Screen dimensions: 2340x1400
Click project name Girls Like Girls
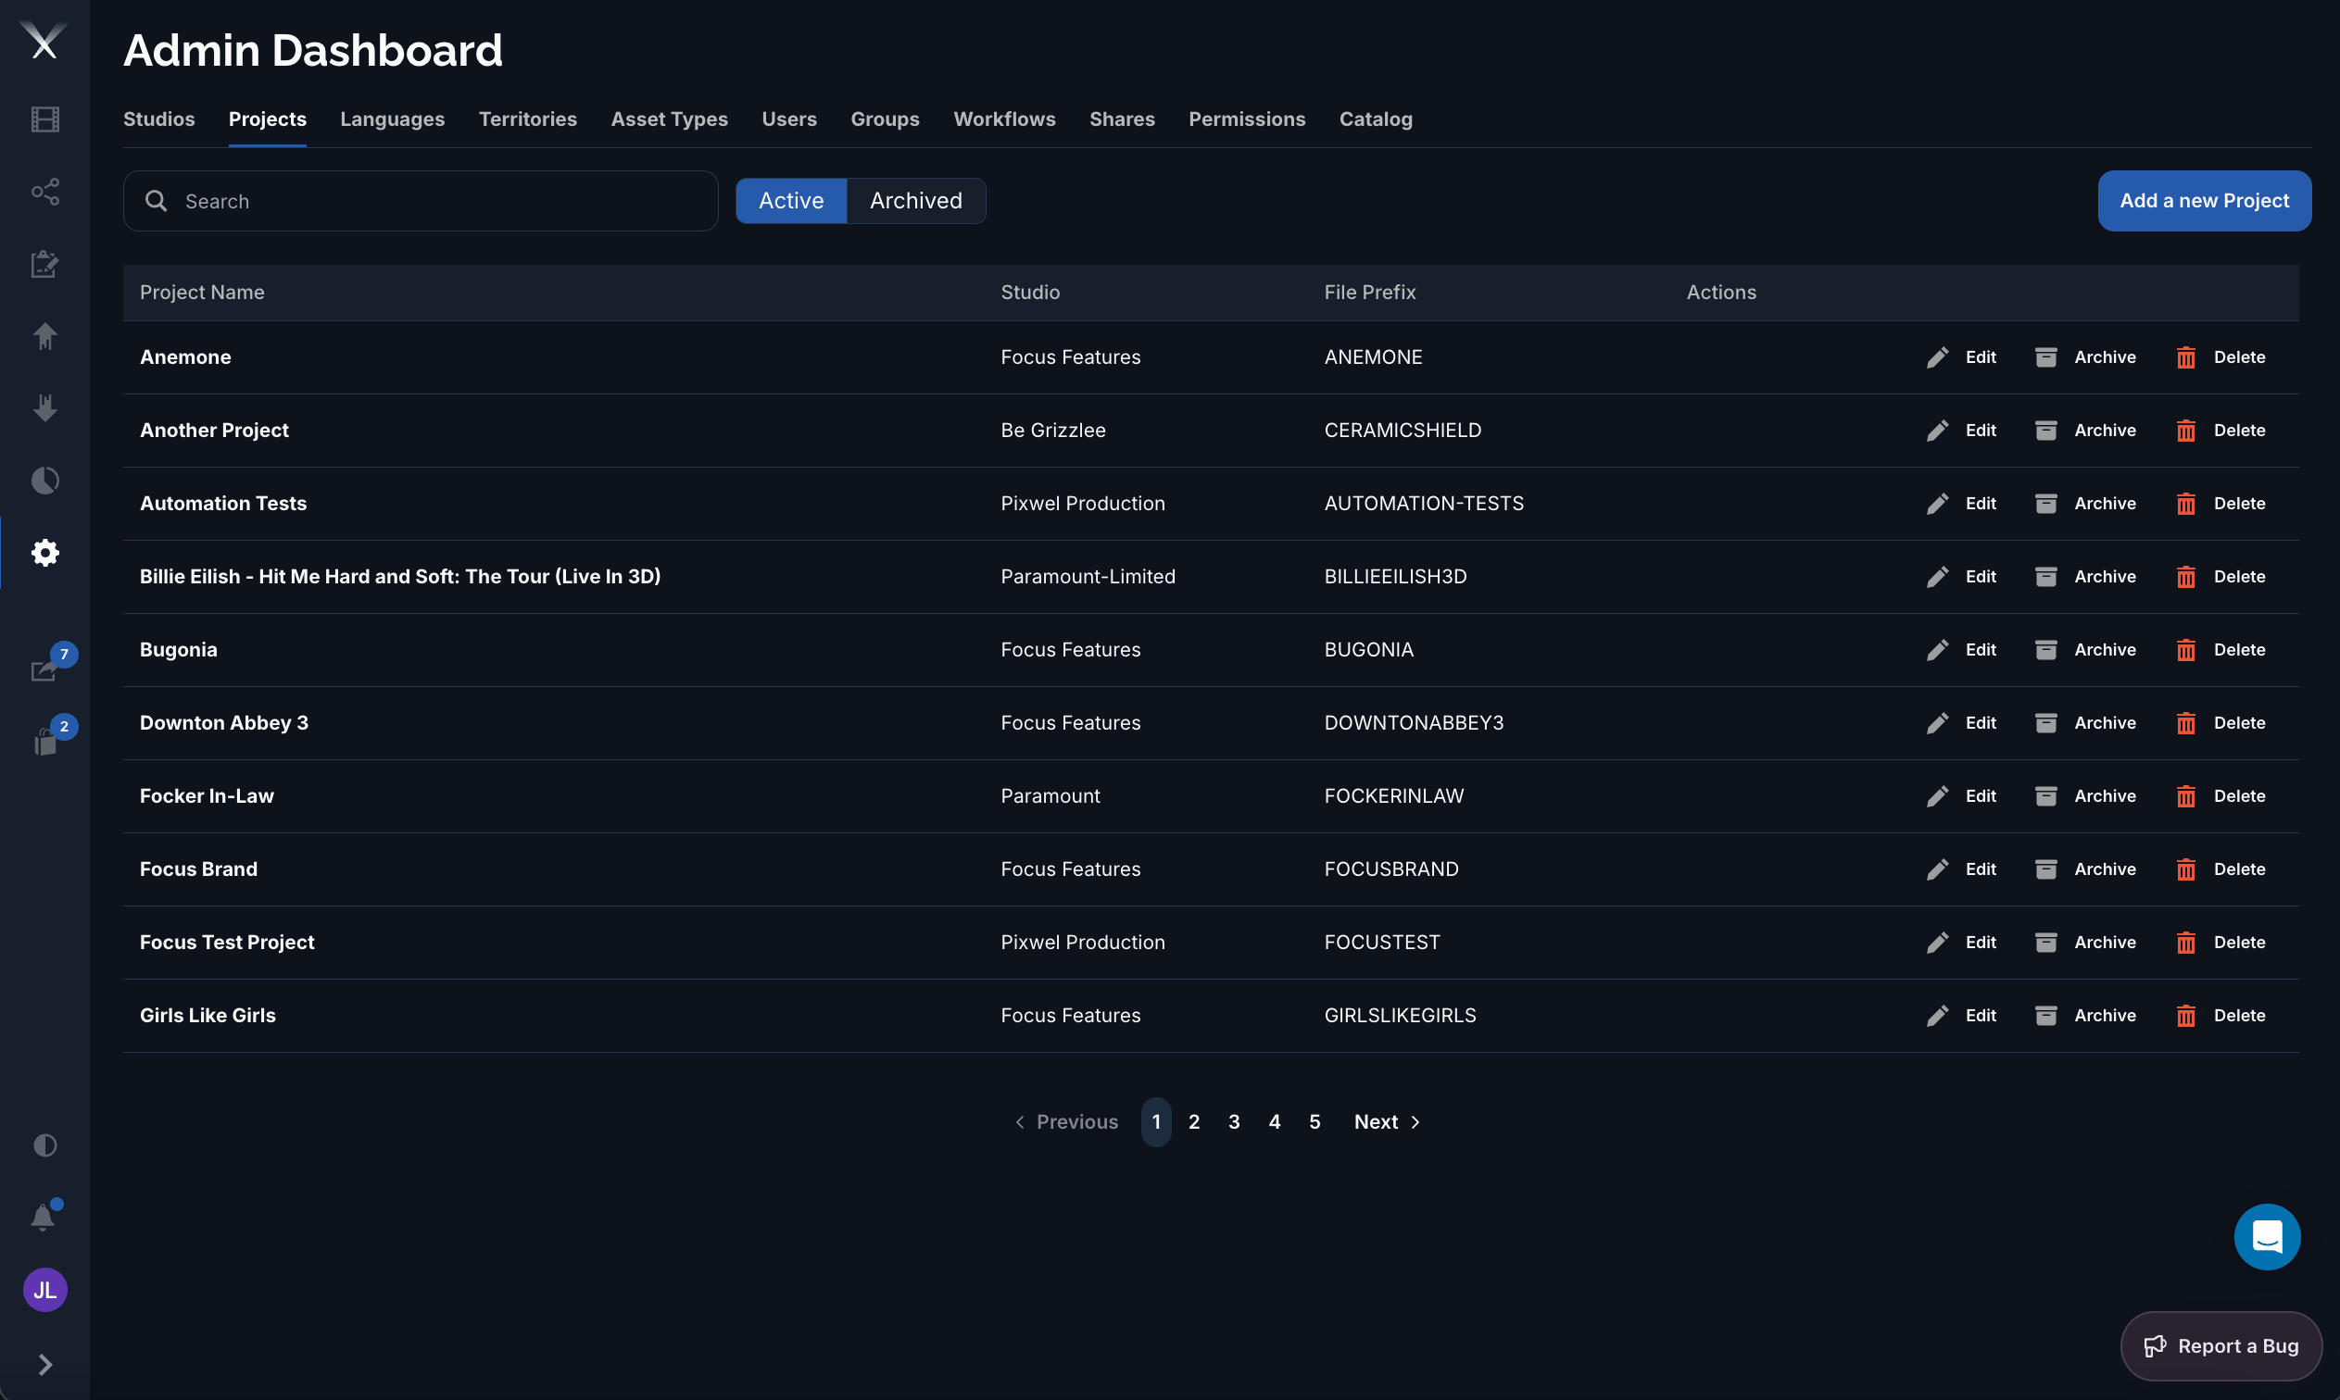click(x=208, y=1016)
